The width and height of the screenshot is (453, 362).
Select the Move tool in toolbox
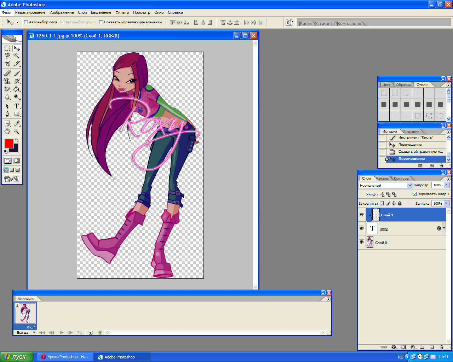[x=17, y=48]
